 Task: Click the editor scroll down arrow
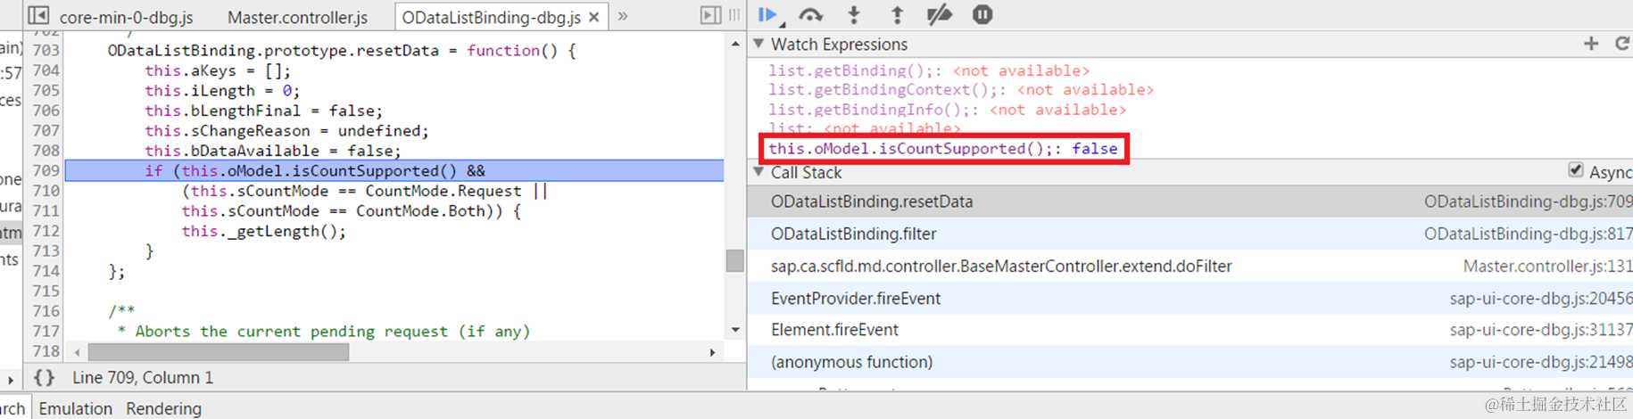(x=735, y=330)
